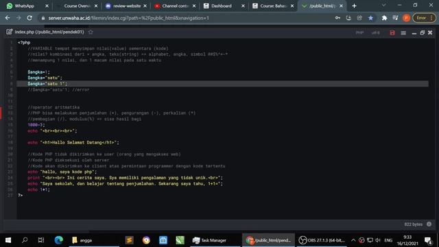Share this page via address bar icon

click(x=359, y=18)
